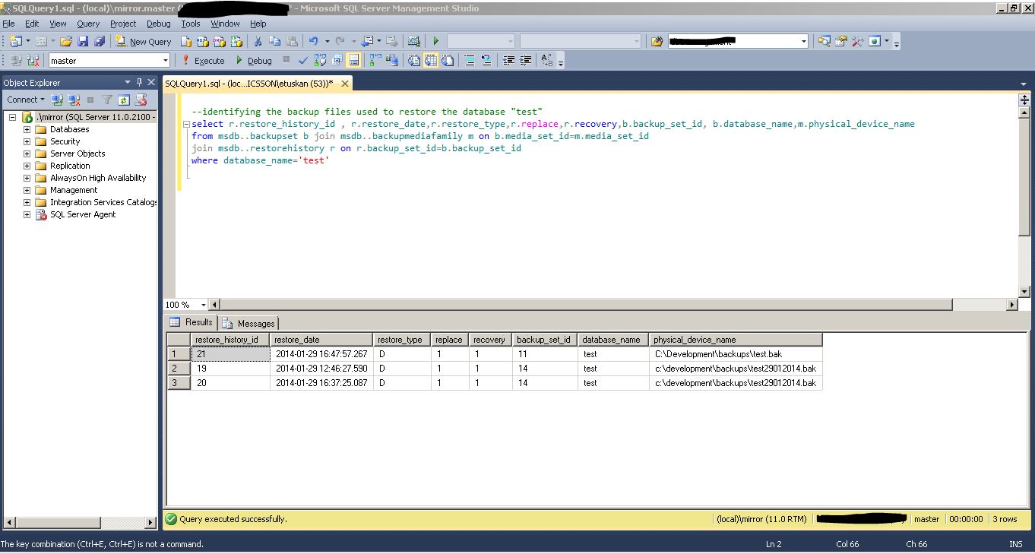Click the Cut scissors icon
Image resolution: width=1035 pixels, height=554 pixels.
[258, 42]
